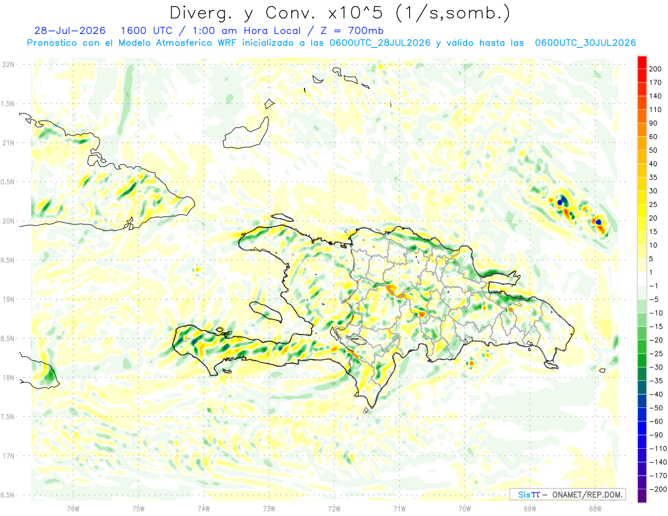Click the positive '200' colorbar label
This screenshot has width=668, height=516.
[656, 69]
